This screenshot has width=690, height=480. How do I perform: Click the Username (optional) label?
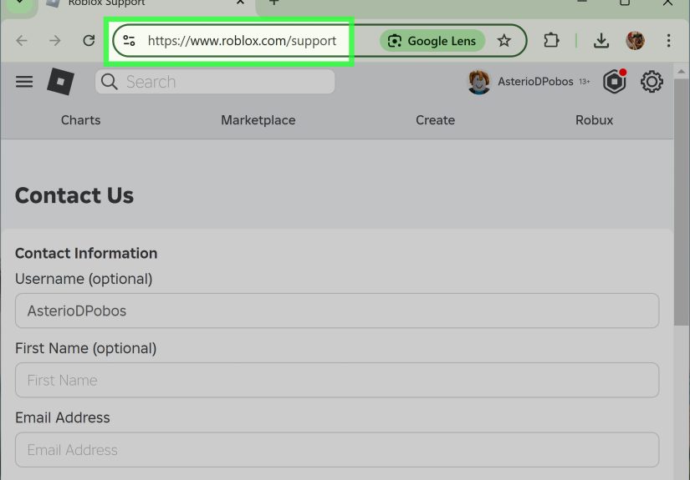click(x=84, y=280)
